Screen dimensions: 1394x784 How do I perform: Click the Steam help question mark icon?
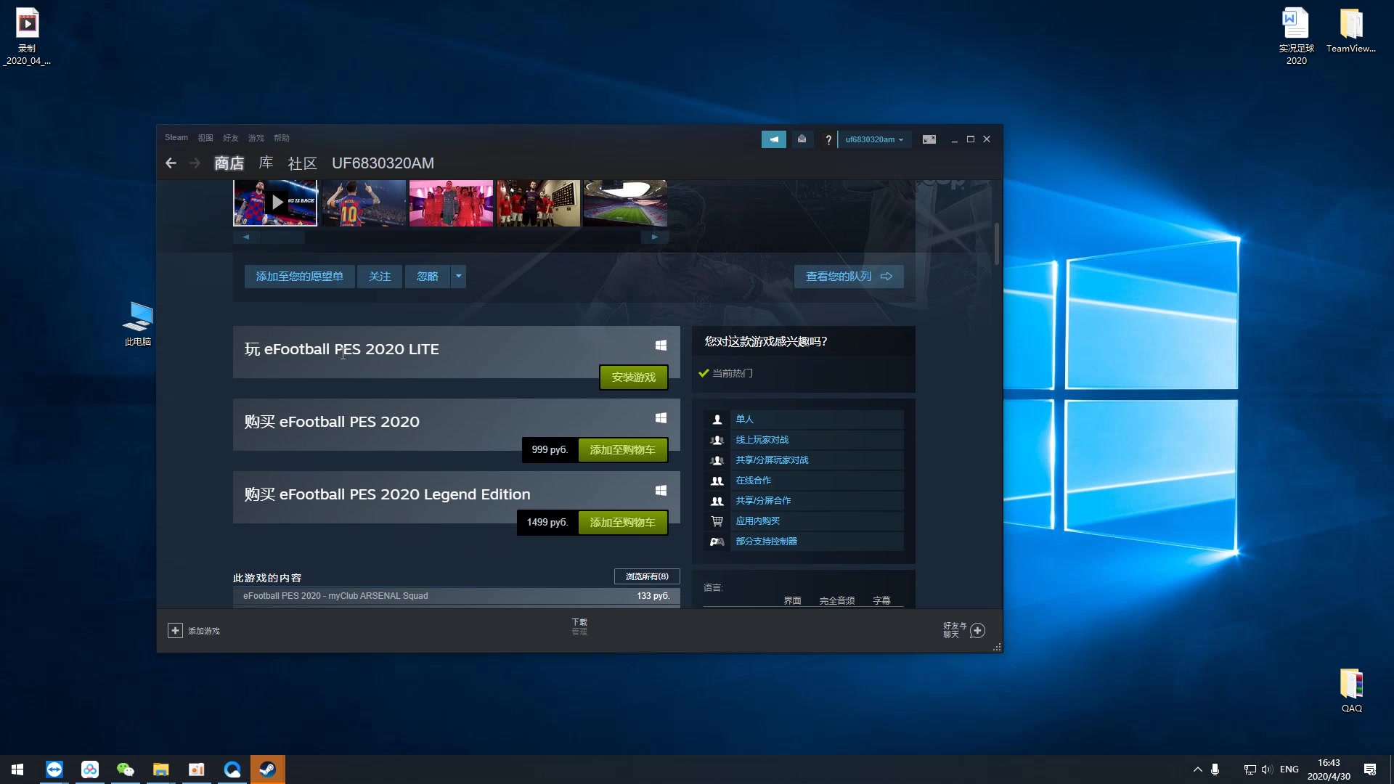pos(828,139)
